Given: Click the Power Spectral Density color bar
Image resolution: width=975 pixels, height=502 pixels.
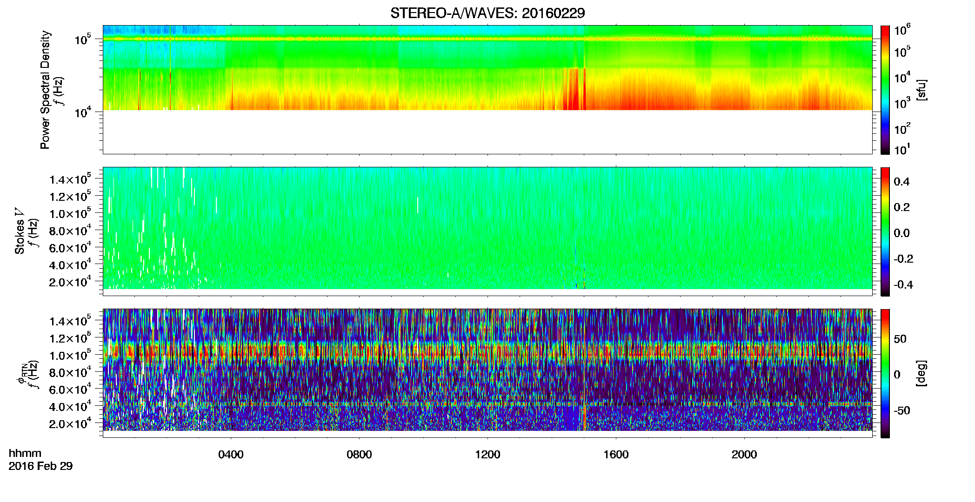Looking at the screenshot, I should pos(885,90).
